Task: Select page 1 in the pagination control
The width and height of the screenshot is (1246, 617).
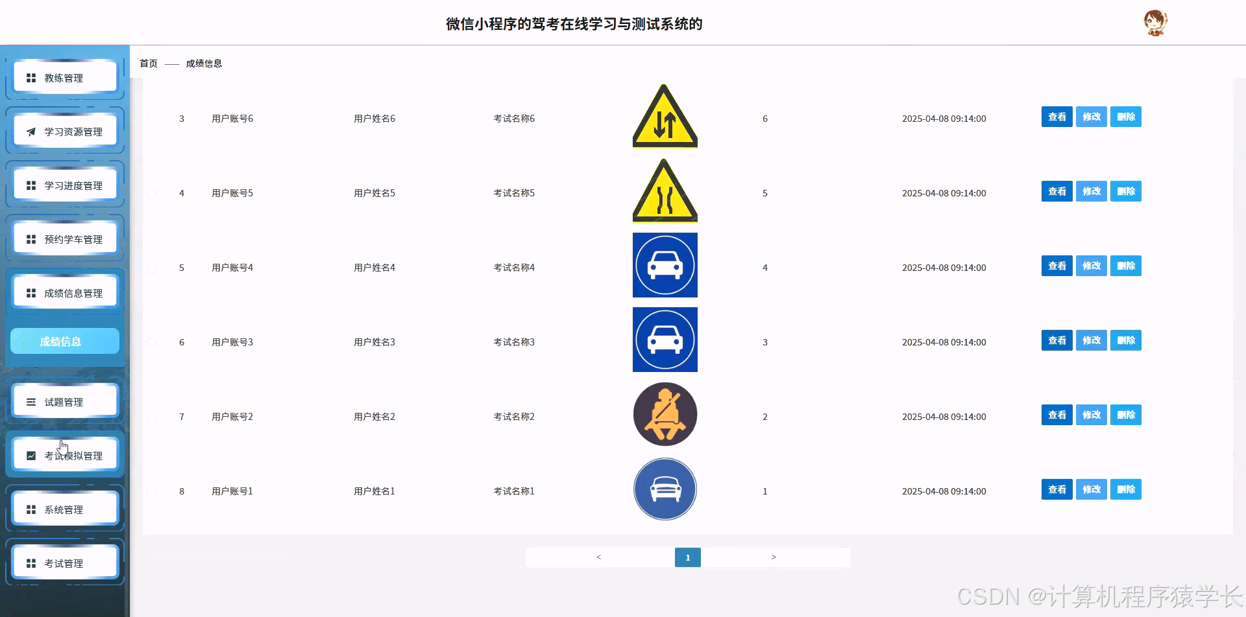Action: pos(688,557)
